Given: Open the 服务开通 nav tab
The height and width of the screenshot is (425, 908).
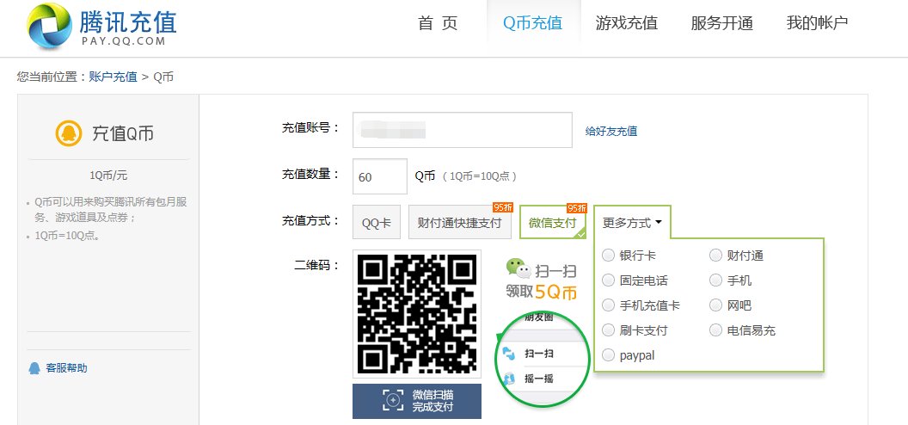Looking at the screenshot, I should pos(721,23).
